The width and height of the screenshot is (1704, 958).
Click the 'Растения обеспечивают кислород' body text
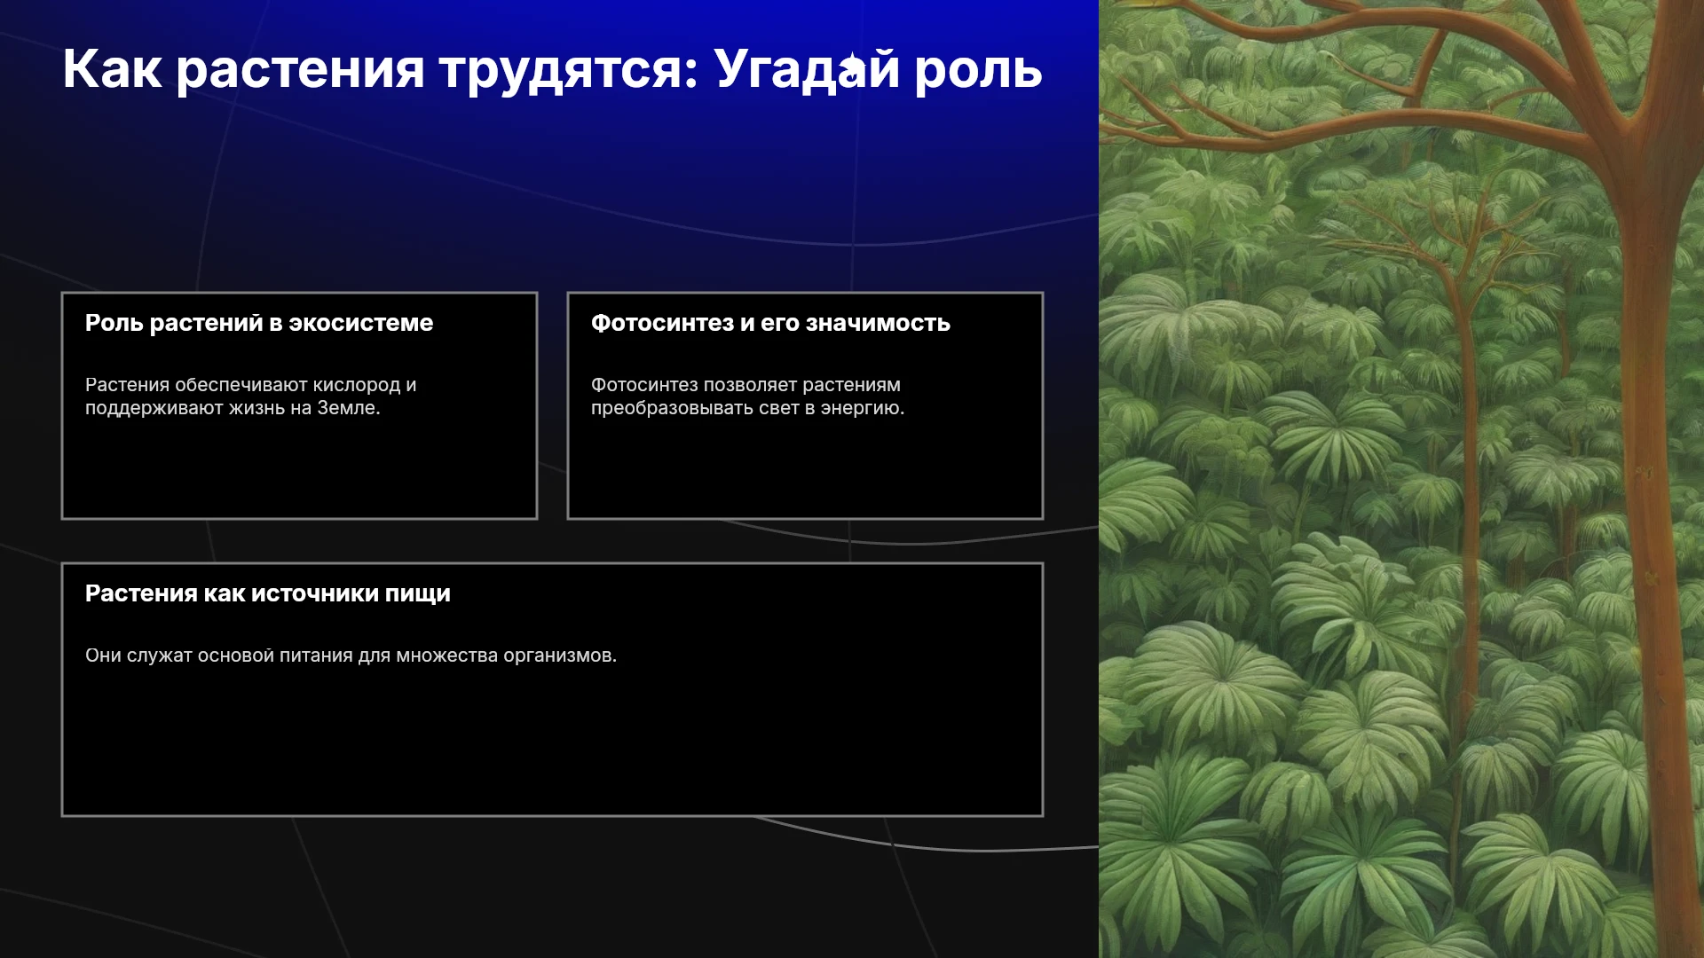251,397
